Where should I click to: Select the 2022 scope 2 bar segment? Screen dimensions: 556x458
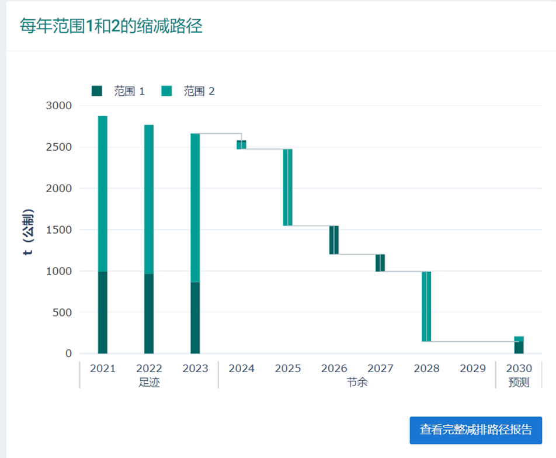(x=149, y=199)
